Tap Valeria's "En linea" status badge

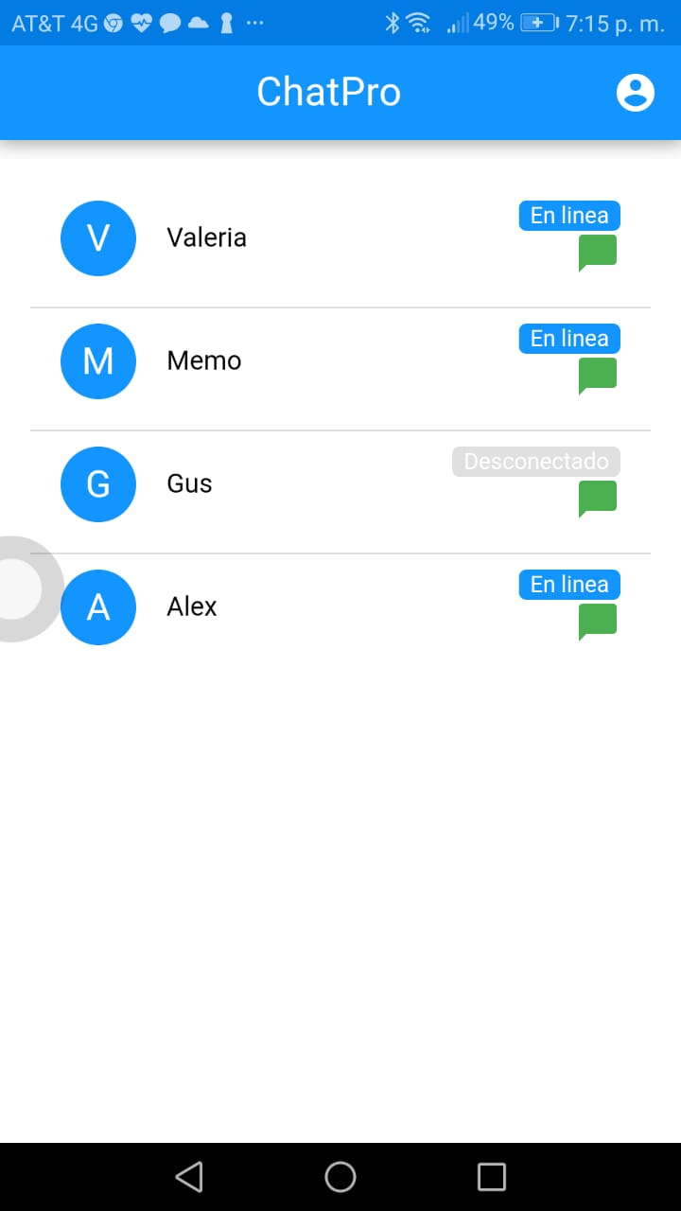(x=569, y=216)
